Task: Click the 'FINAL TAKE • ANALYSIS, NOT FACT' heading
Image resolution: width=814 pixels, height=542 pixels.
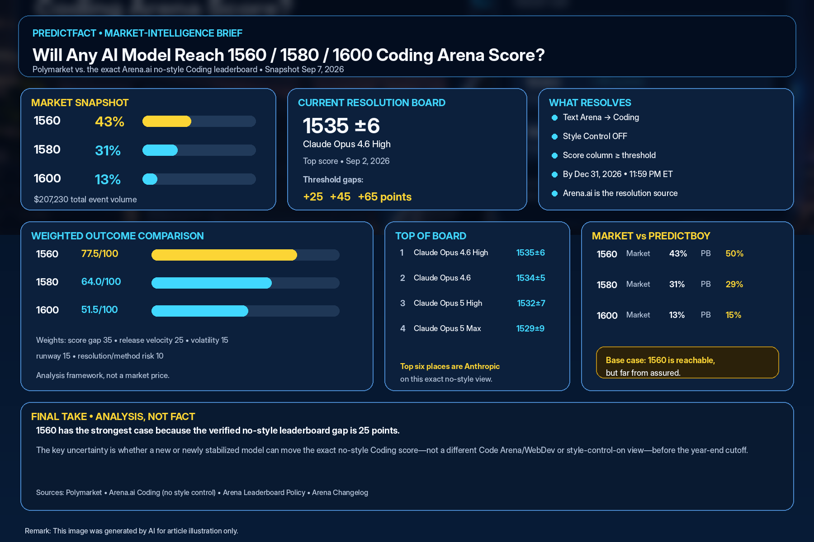Action: [x=113, y=417]
